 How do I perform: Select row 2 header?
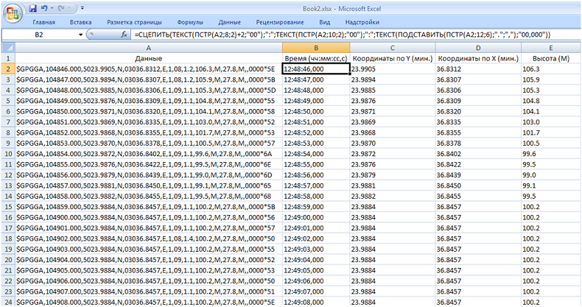pos(8,69)
